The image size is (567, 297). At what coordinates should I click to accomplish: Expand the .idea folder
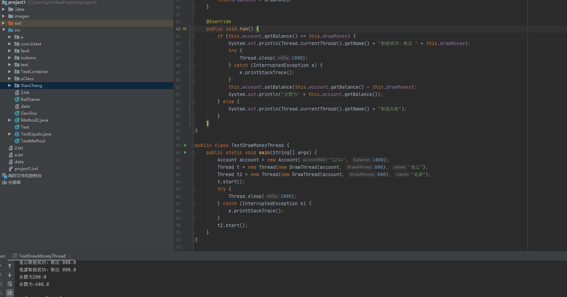3,9
